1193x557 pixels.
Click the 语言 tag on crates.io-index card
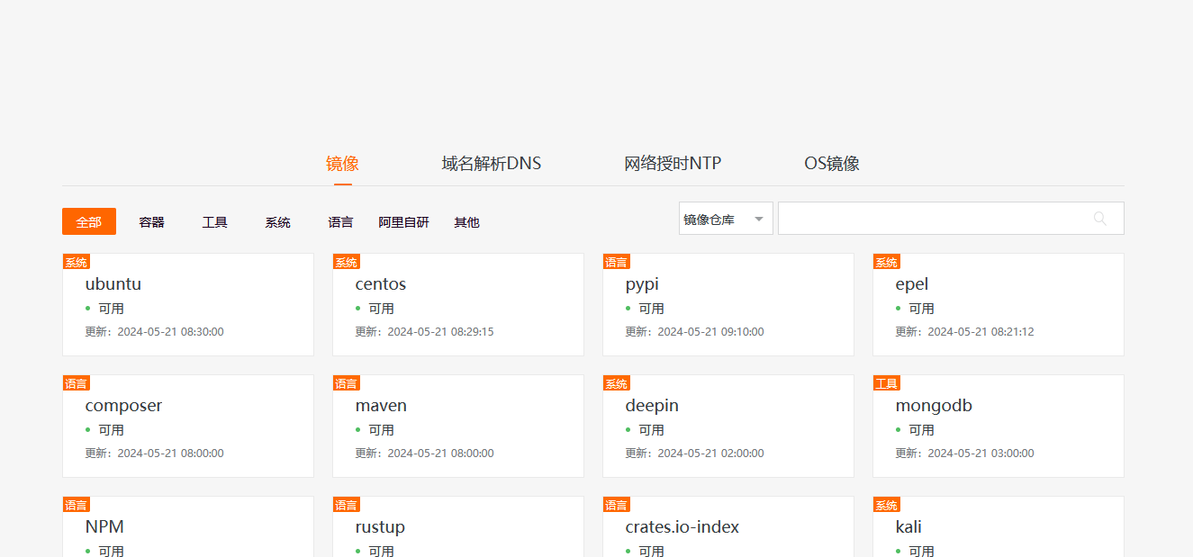point(617,505)
